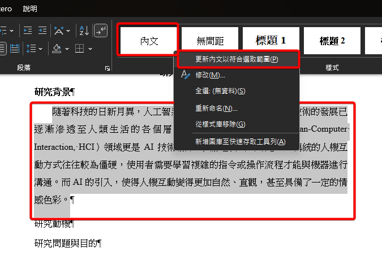
Task: Click the Increase Indent icon
Action: pyautogui.click(x=42, y=31)
